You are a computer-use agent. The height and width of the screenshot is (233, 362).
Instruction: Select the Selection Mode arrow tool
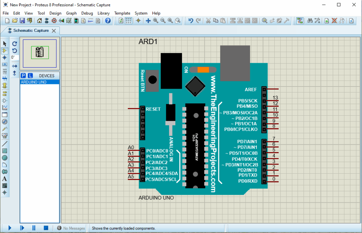tap(5, 44)
